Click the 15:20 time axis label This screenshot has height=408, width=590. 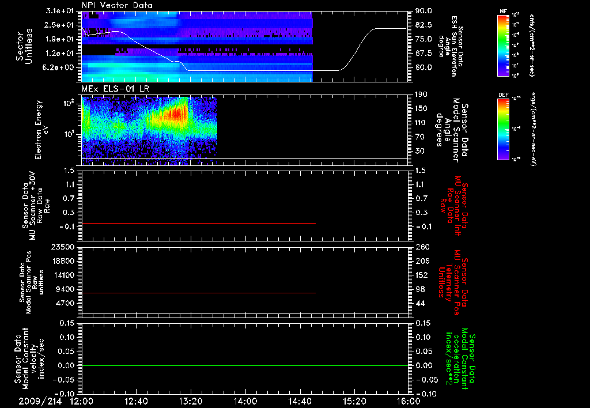pos(354,401)
